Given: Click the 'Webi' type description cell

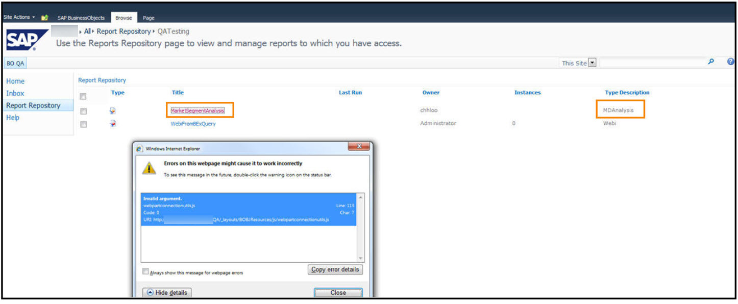Looking at the screenshot, I should click(x=610, y=123).
